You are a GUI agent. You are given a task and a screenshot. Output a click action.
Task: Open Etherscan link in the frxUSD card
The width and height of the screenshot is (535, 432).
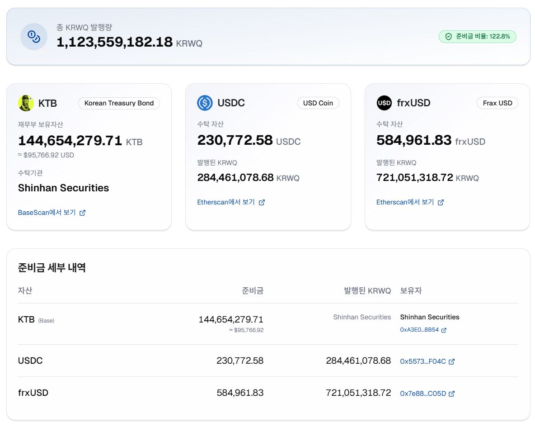tap(405, 202)
